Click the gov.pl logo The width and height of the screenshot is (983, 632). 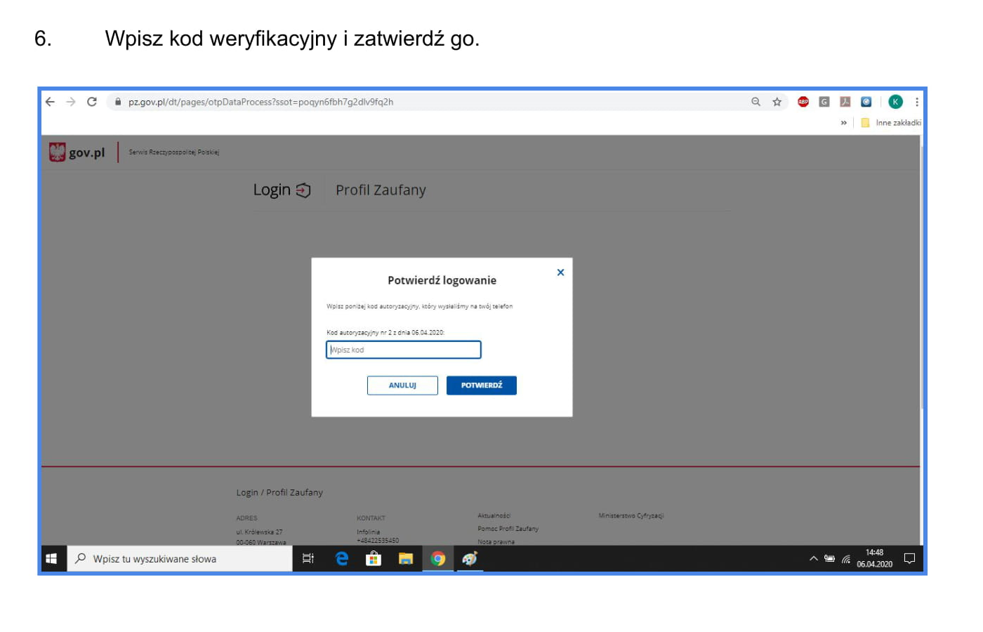77,152
